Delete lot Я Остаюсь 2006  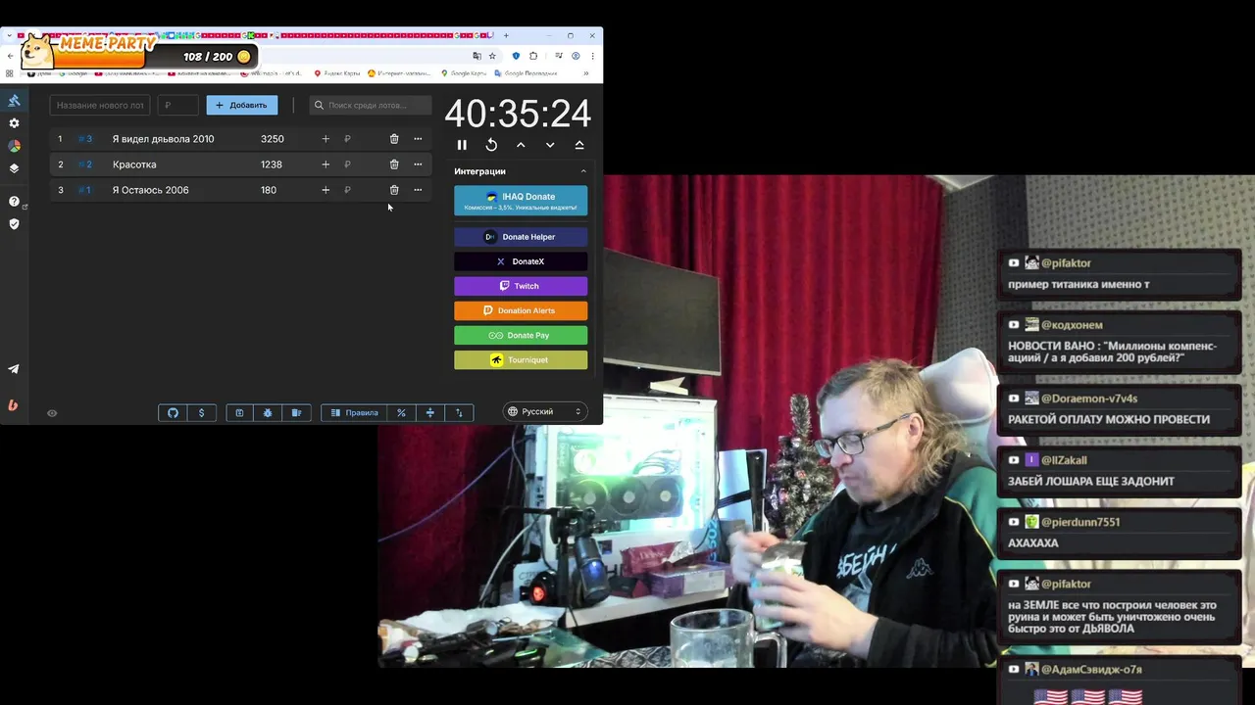point(394,190)
